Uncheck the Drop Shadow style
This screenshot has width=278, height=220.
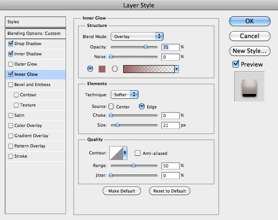(x=11, y=43)
